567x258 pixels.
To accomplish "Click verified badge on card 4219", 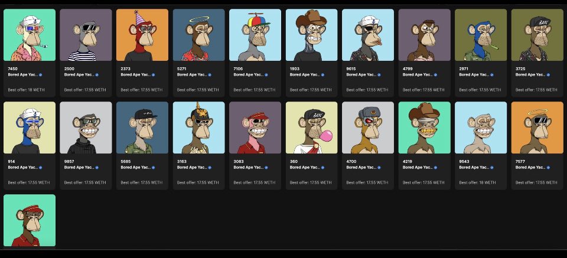I will coord(435,167).
